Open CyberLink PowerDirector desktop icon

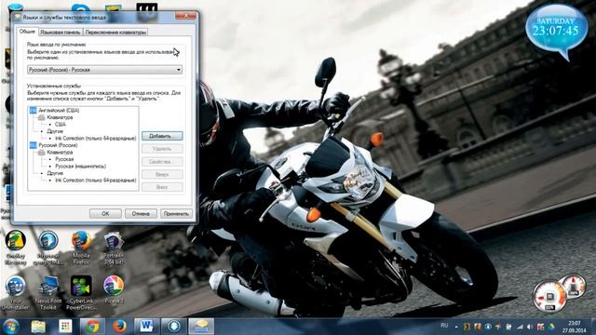(81, 292)
